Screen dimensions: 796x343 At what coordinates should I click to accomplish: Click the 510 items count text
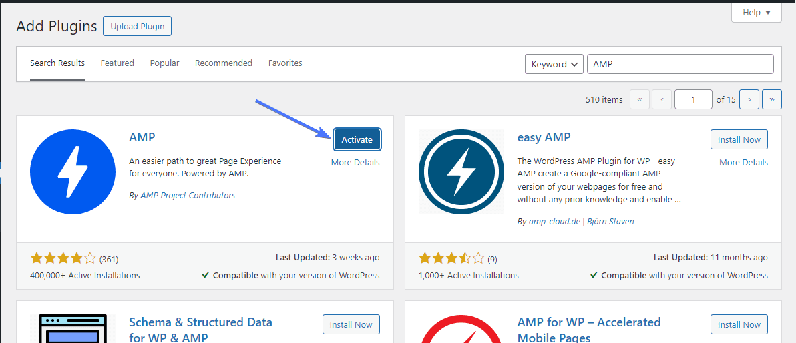pos(604,100)
